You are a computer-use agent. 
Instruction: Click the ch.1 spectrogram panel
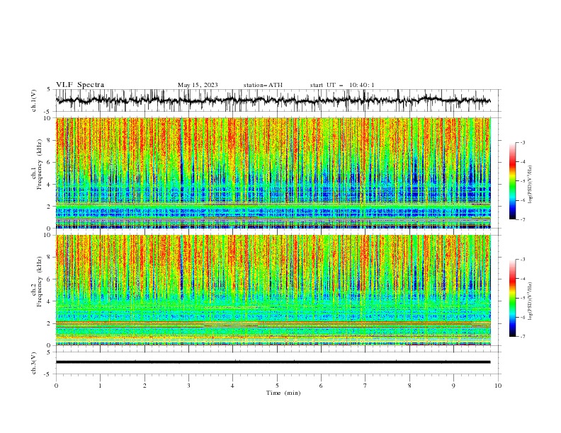[x=273, y=173]
